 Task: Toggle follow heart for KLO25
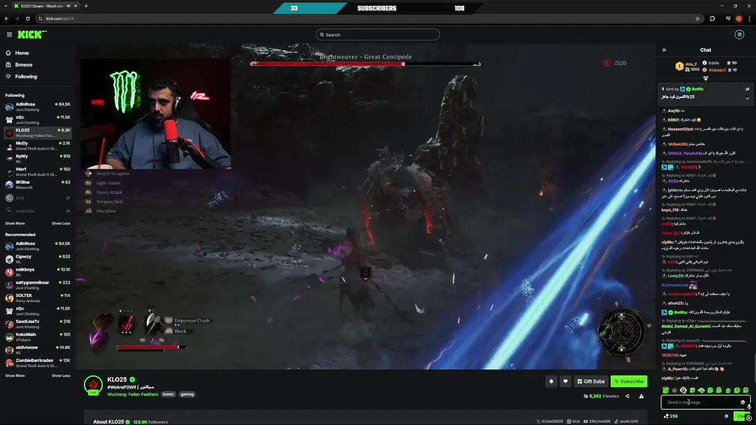(x=565, y=381)
